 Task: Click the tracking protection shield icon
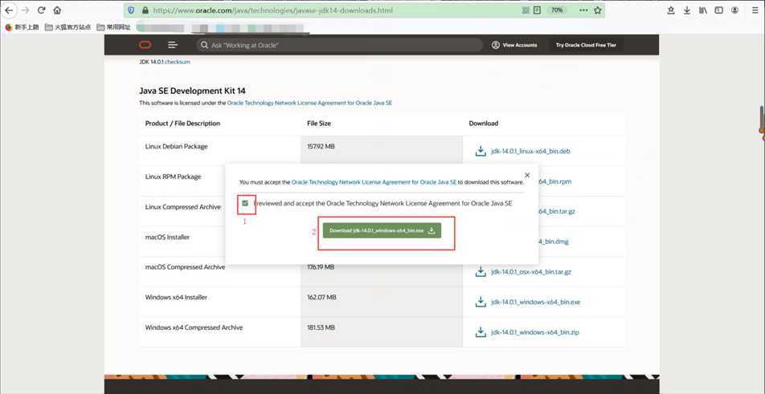pos(131,10)
